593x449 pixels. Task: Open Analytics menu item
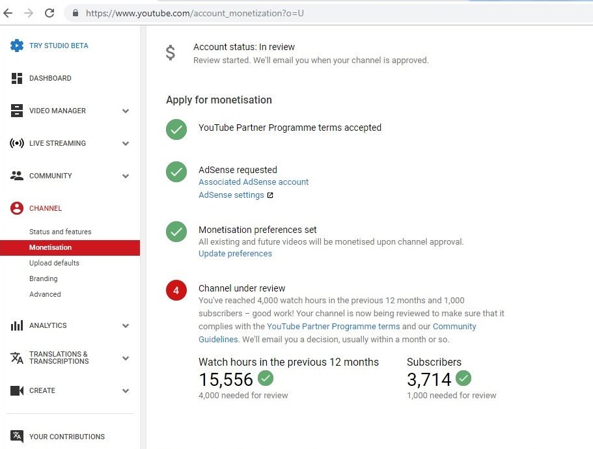(x=48, y=325)
